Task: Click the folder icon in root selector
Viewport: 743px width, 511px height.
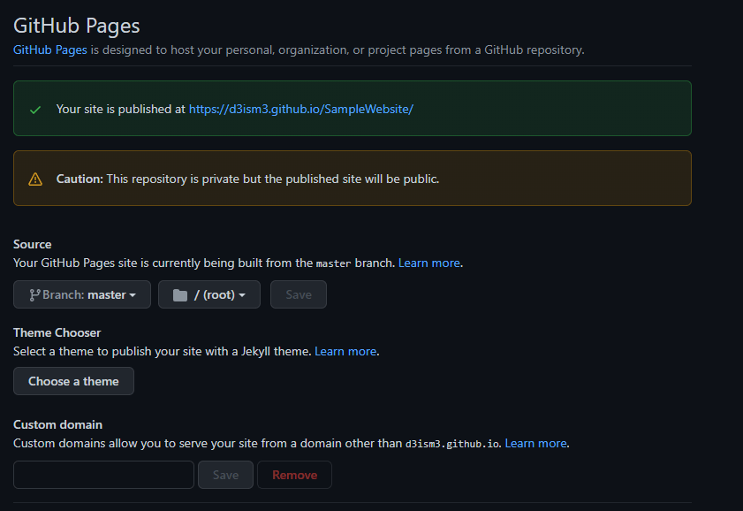Action: (180, 295)
